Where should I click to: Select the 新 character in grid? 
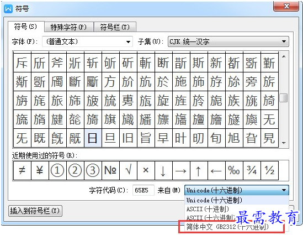click(216, 62)
